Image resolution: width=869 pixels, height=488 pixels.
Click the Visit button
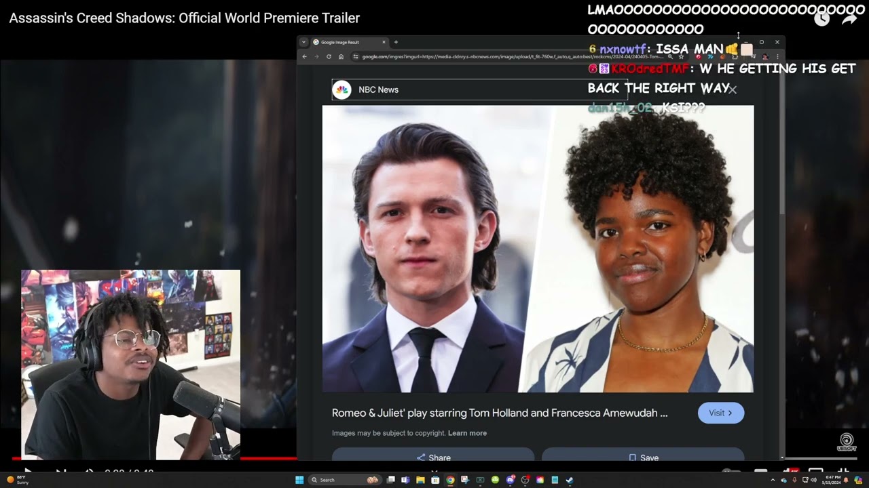pos(721,413)
